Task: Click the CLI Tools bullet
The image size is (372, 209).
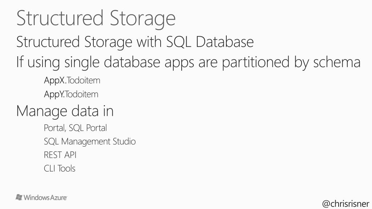Action: pyautogui.click(x=60, y=168)
